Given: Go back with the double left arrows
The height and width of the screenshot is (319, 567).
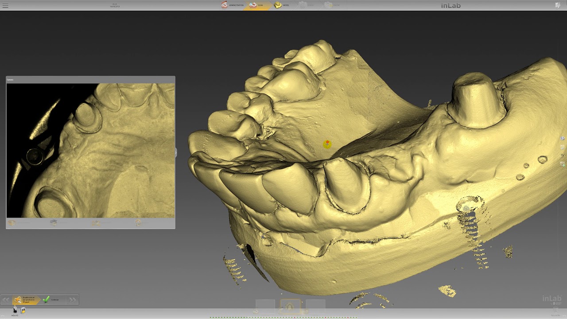Looking at the screenshot, I should (6, 300).
